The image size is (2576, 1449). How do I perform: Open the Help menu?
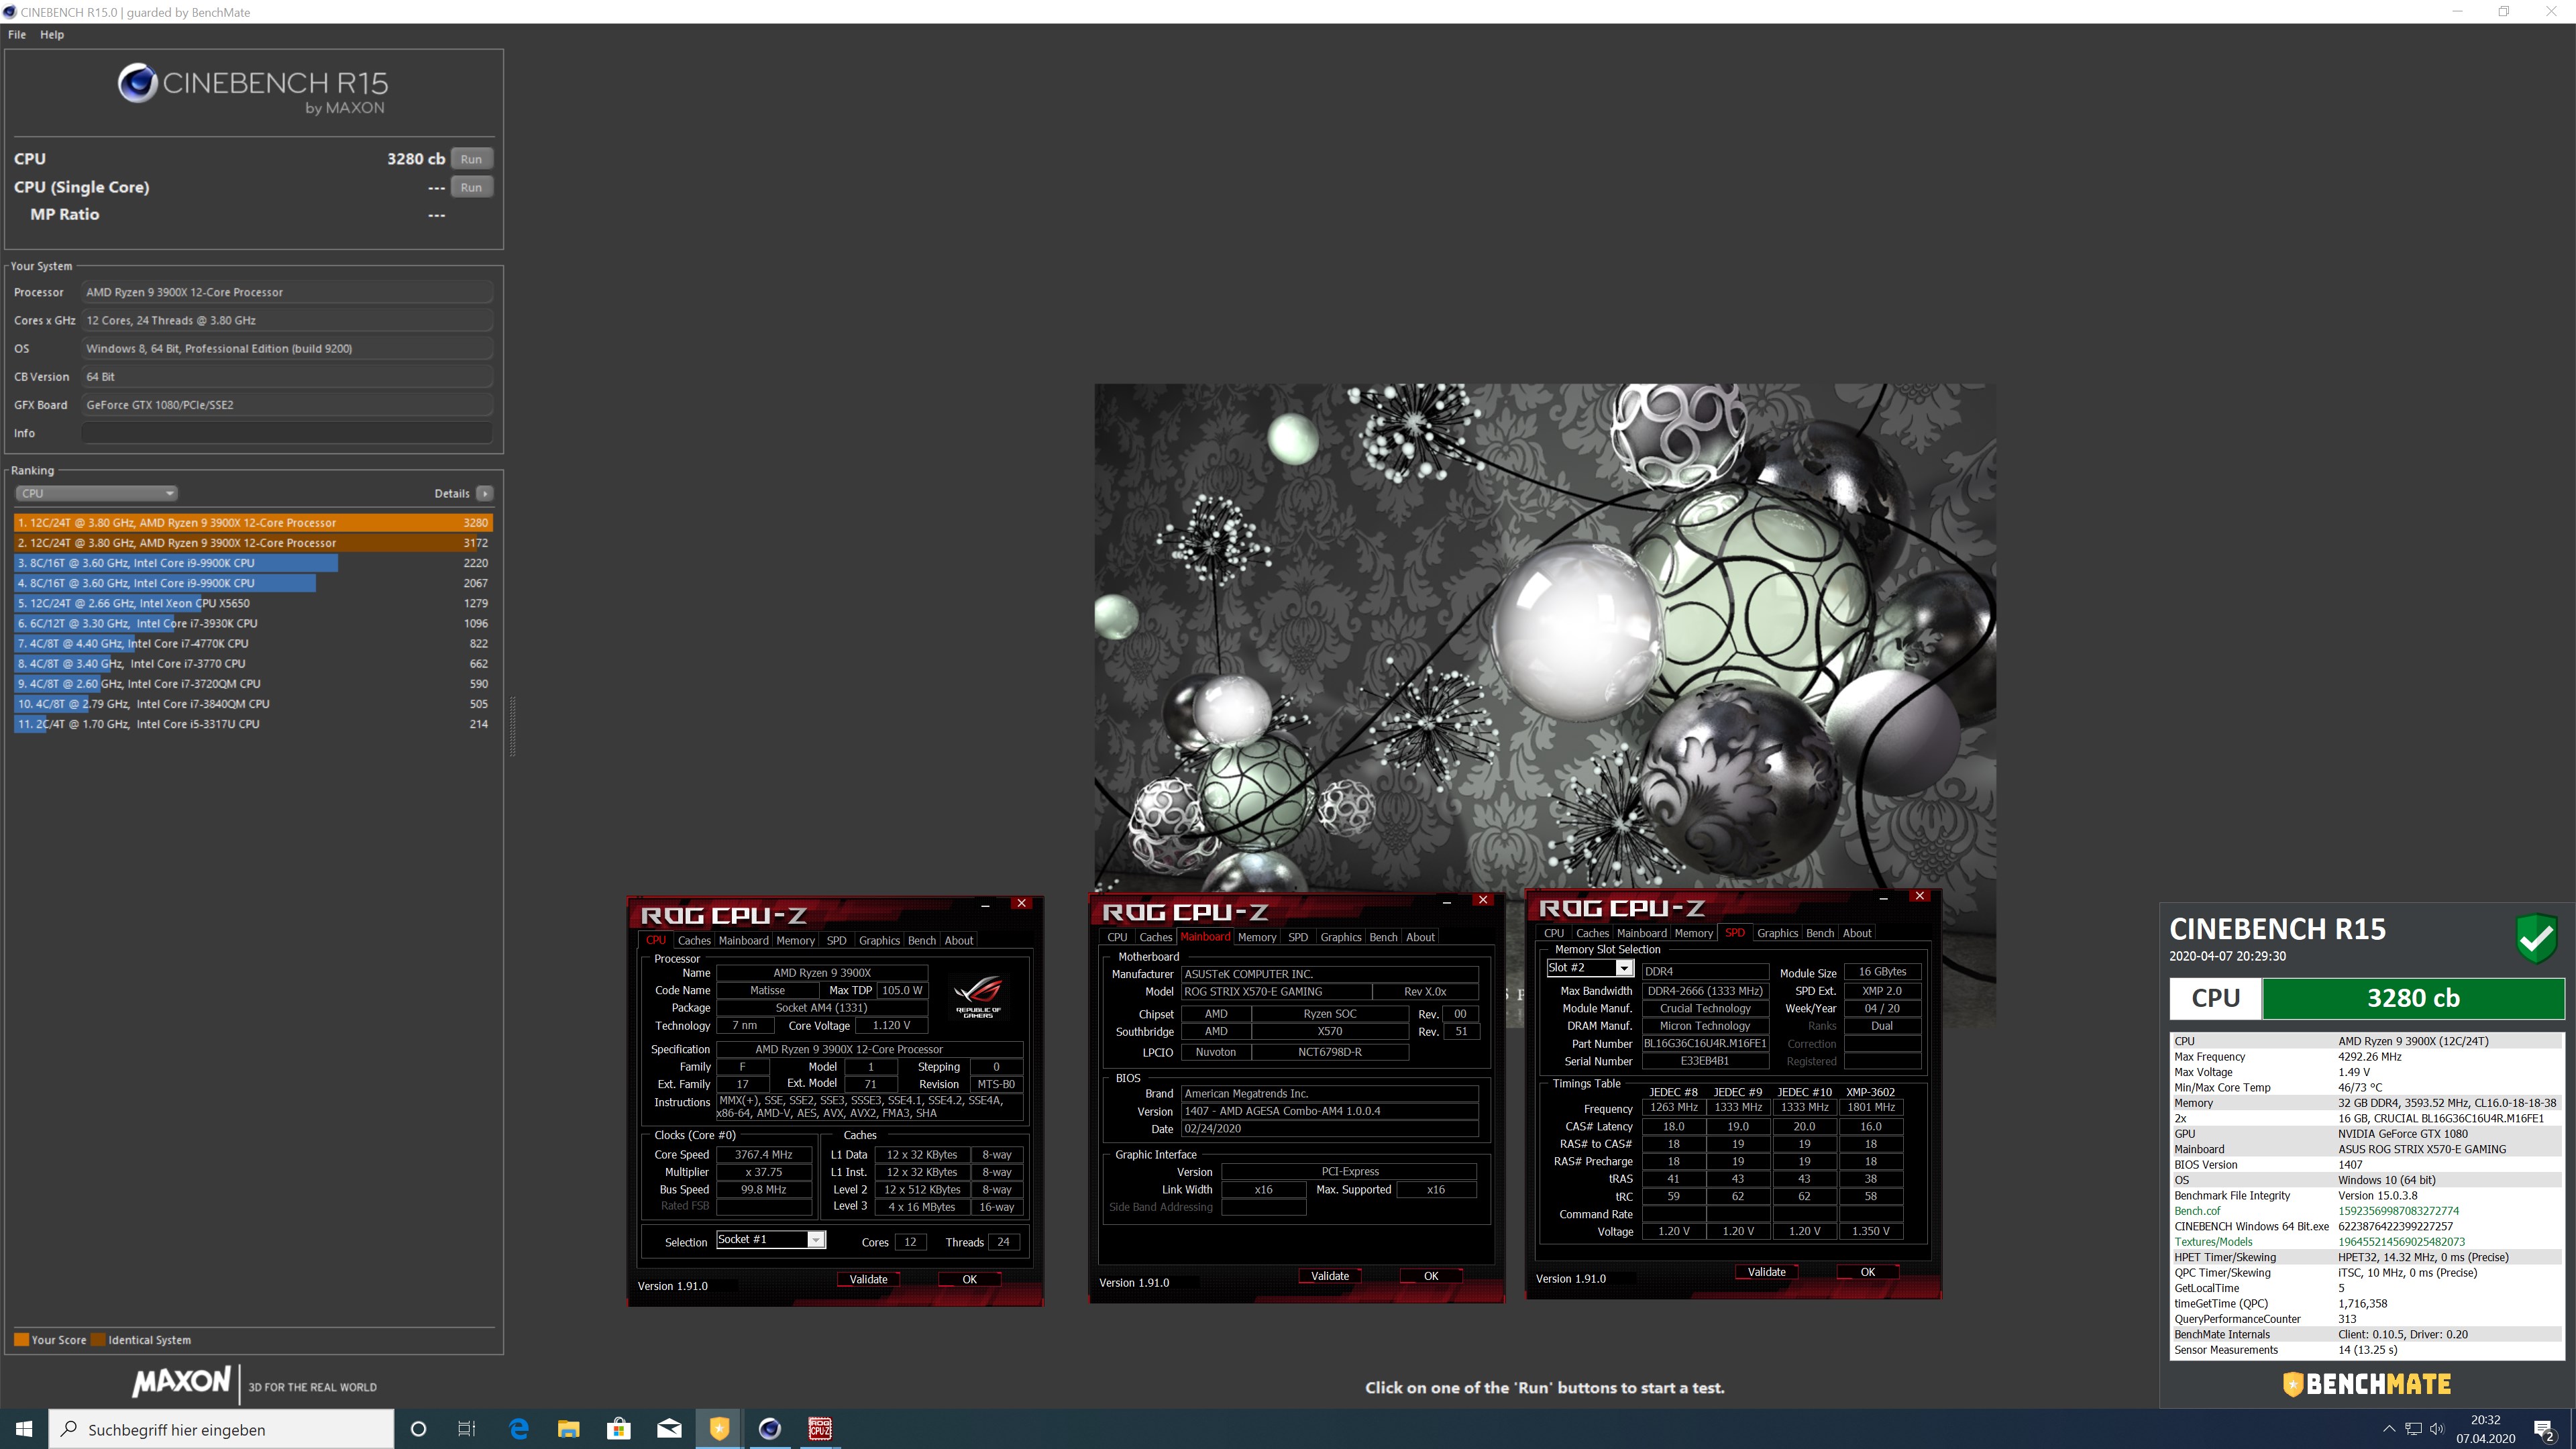tap(52, 34)
